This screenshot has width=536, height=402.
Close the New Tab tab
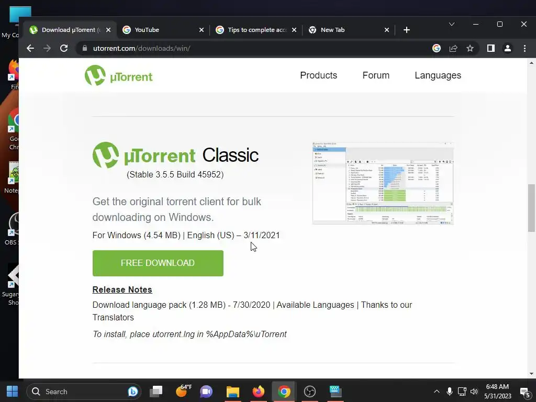[x=387, y=30]
